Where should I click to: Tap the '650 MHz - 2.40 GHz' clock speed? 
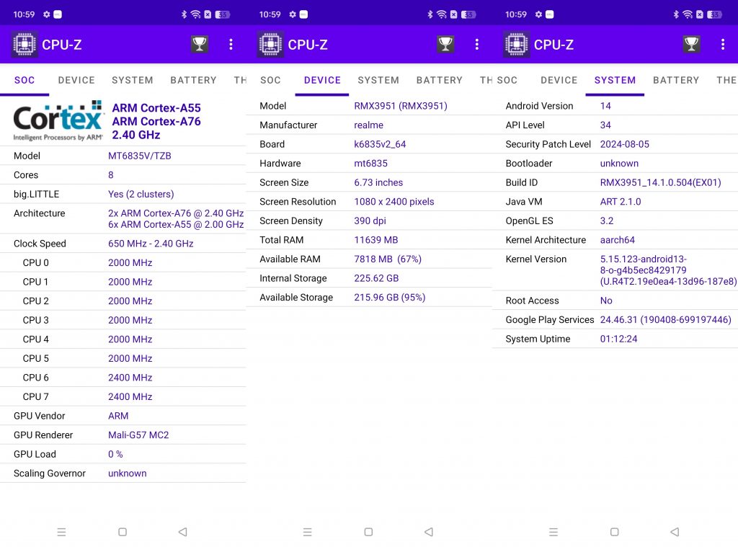151,244
